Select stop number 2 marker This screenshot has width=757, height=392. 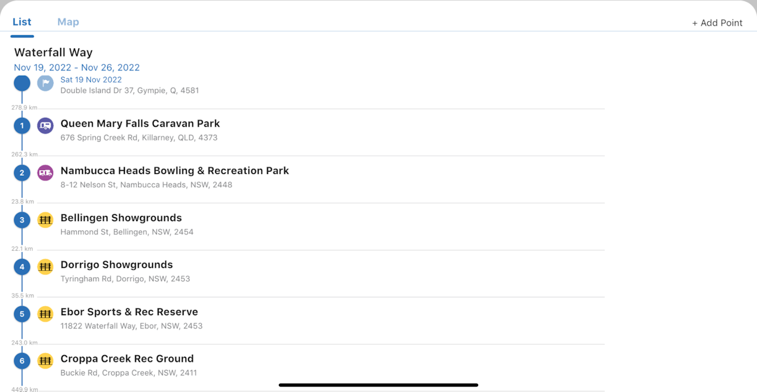click(x=22, y=173)
